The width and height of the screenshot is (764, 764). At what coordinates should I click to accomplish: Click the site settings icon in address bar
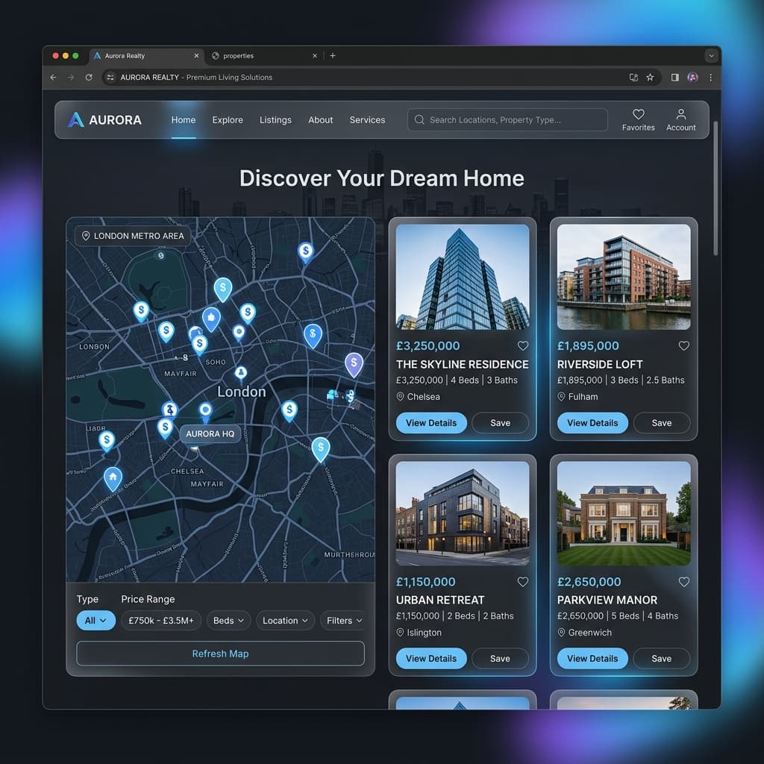coord(110,78)
